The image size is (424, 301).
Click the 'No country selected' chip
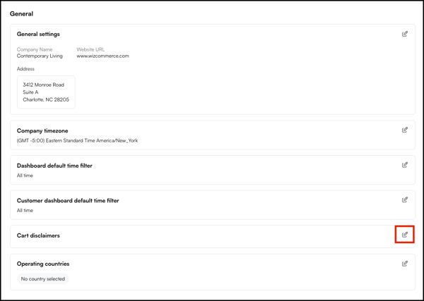pos(43,279)
